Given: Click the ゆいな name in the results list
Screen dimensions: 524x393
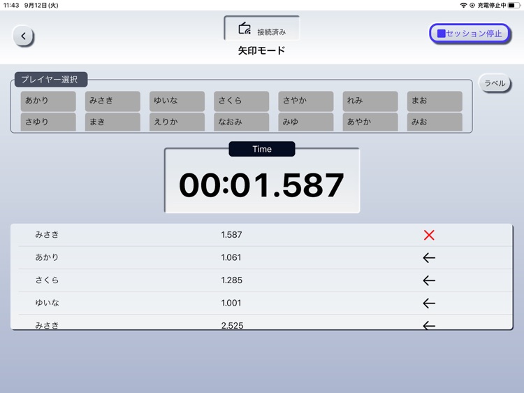Looking at the screenshot, I should tap(47, 303).
